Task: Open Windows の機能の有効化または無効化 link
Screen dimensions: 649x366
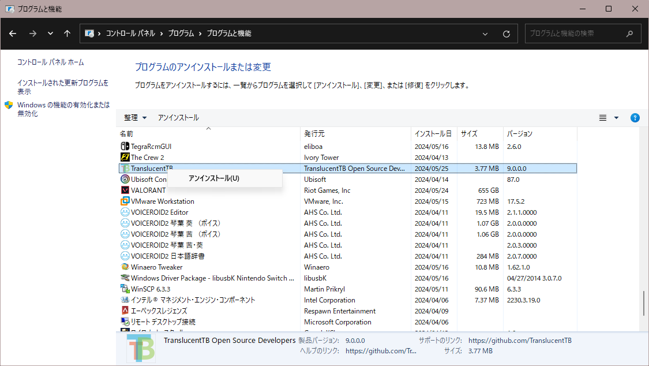Action: (x=63, y=109)
